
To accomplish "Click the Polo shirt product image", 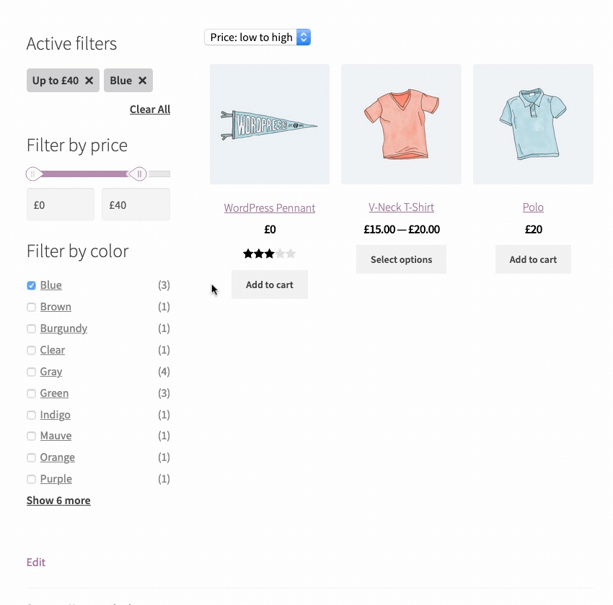I will (533, 124).
